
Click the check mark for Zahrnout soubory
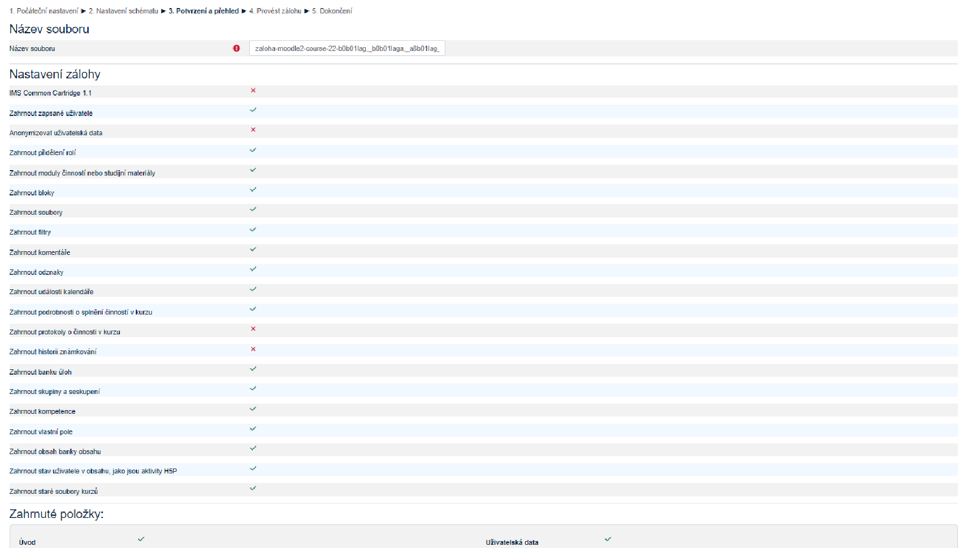click(253, 209)
